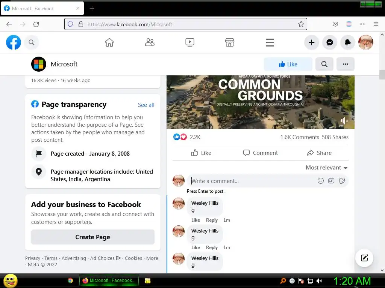This screenshot has height=288, width=385.
Task: Open the Ad Choices footer link
Action: click(105, 258)
